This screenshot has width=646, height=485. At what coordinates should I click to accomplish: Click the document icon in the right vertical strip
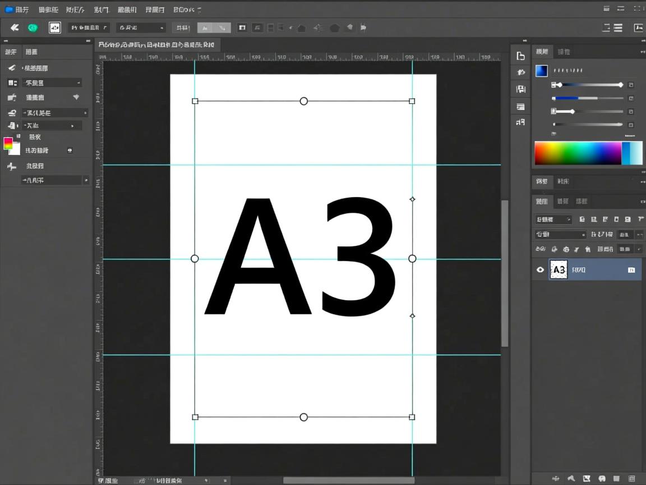520,56
